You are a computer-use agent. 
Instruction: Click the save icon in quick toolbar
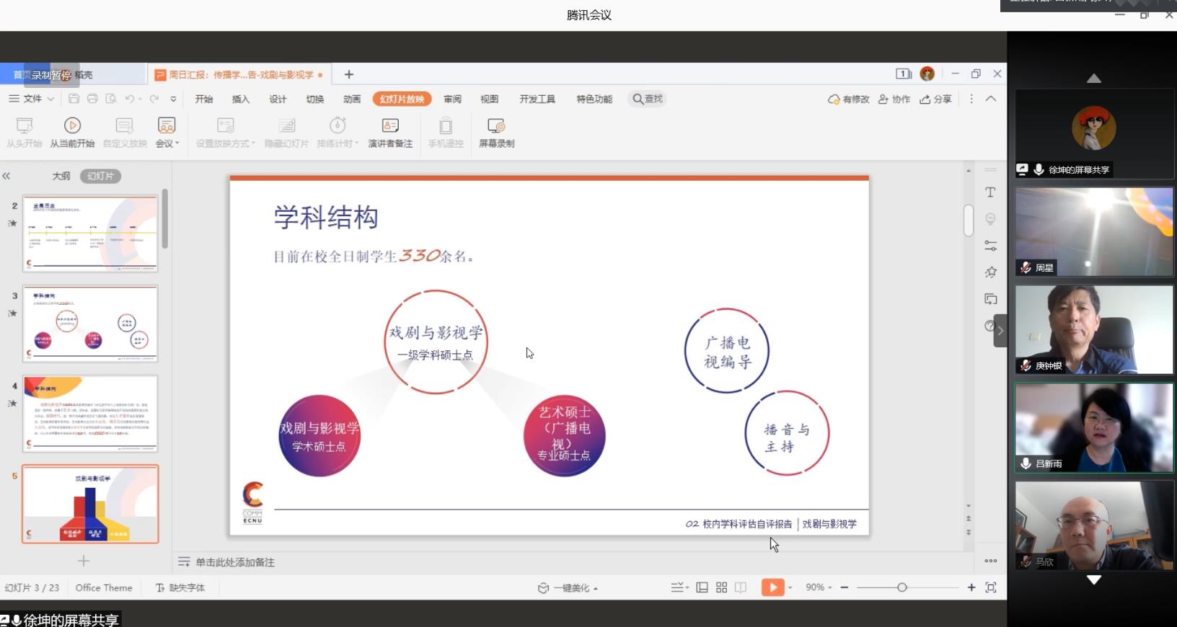pos(74,99)
